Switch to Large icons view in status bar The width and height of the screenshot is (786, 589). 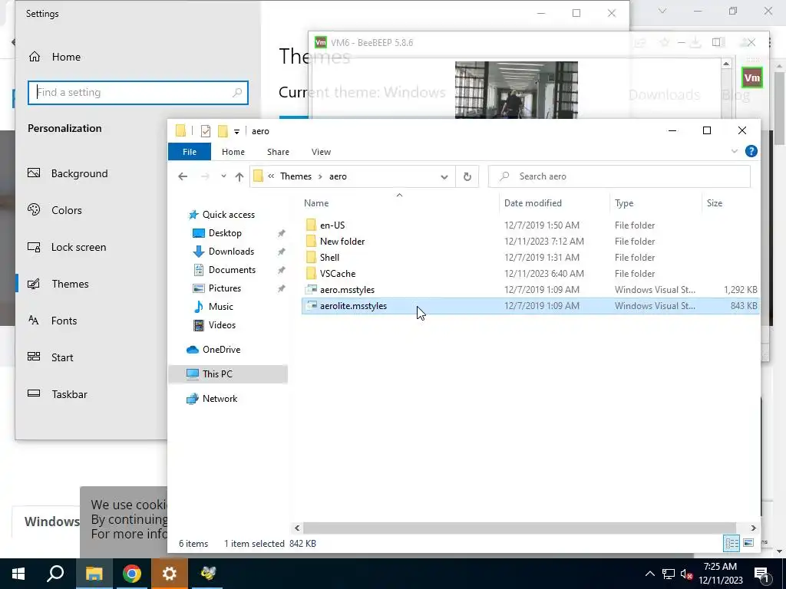coord(748,543)
